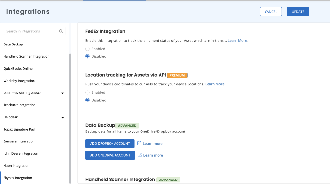Click the ADVANCED badge next to Data Backup
This screenshot has height=185, width=330.
click(x=127, y=126)
